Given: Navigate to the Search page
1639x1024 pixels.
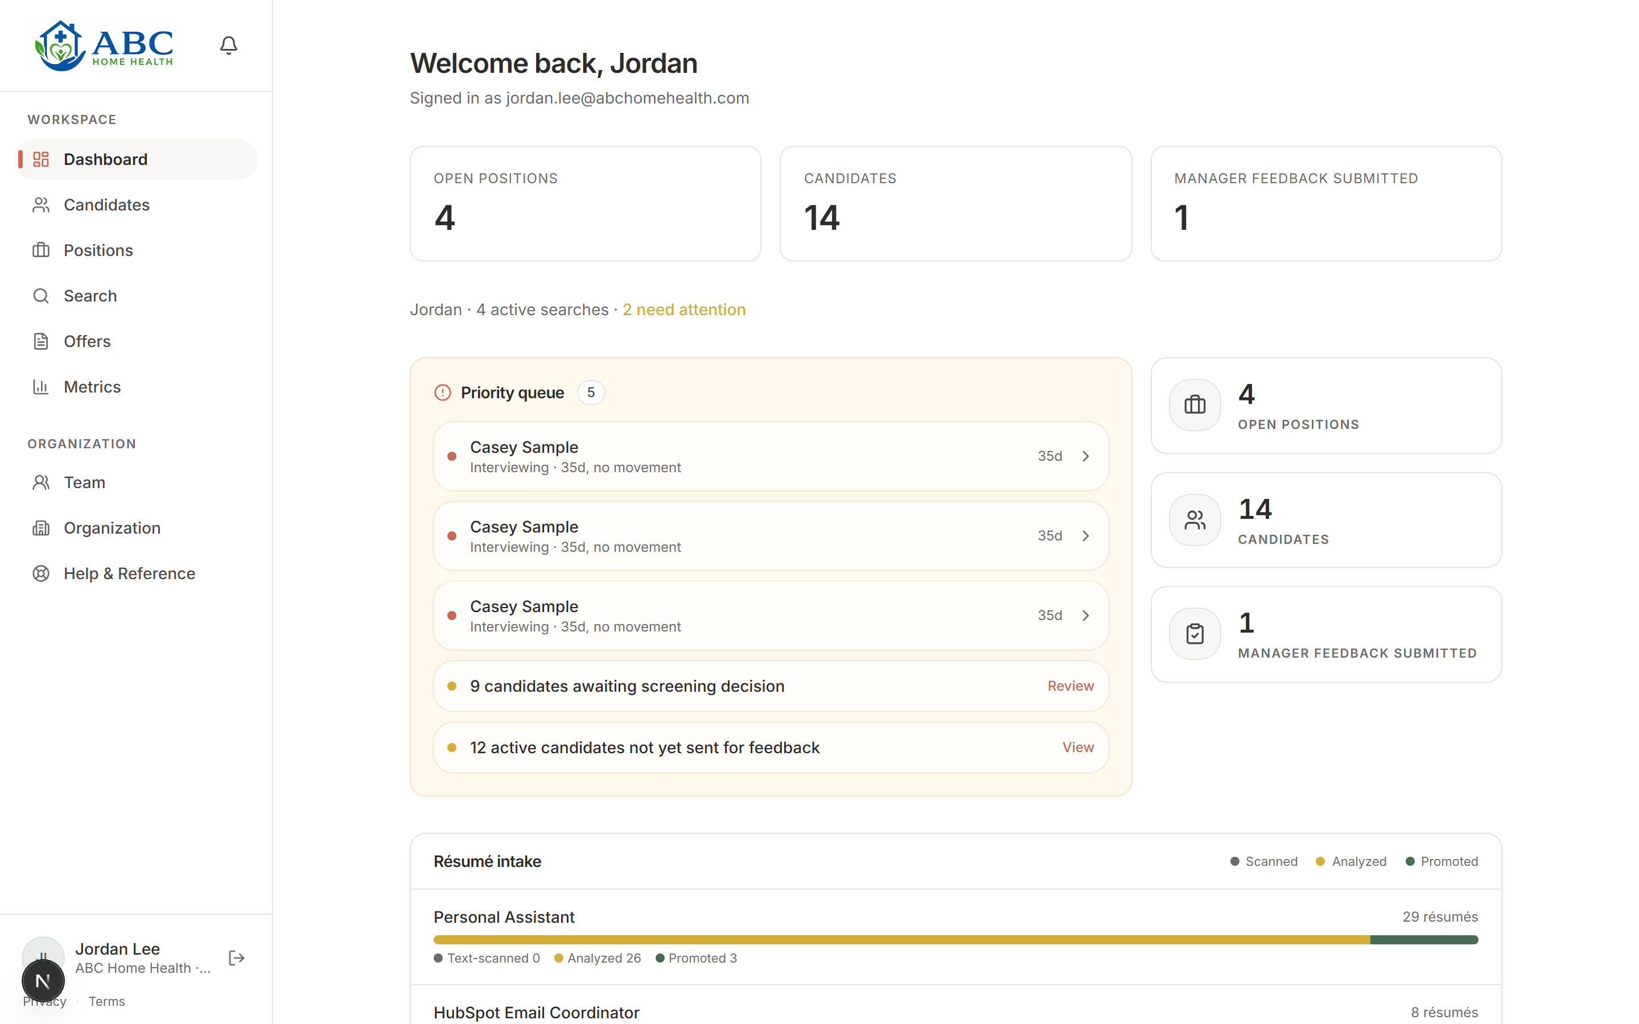Looking at the screenshot, I should (x=136, y=296).
